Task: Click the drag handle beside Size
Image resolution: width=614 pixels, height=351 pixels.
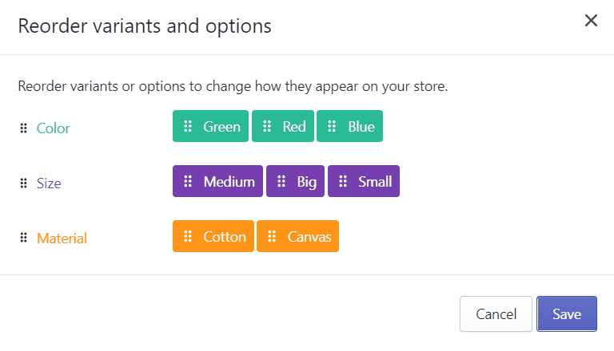Action: (x=23, y=183)
